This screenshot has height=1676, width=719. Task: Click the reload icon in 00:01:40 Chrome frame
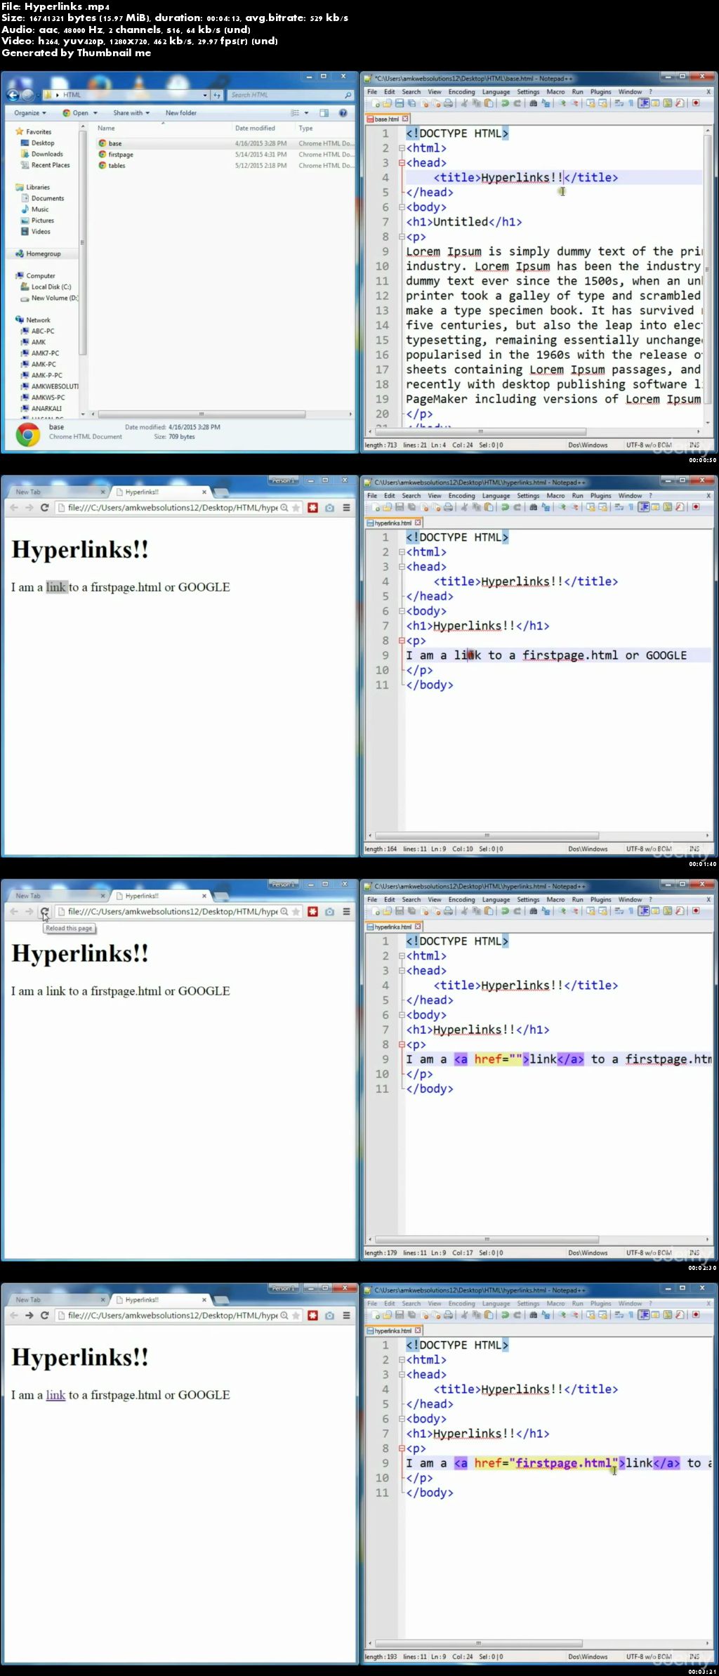(x=44, y=508)
